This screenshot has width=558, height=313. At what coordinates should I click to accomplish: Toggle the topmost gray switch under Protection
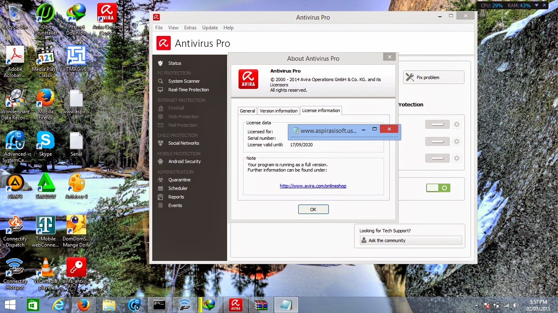pos(437,124)
